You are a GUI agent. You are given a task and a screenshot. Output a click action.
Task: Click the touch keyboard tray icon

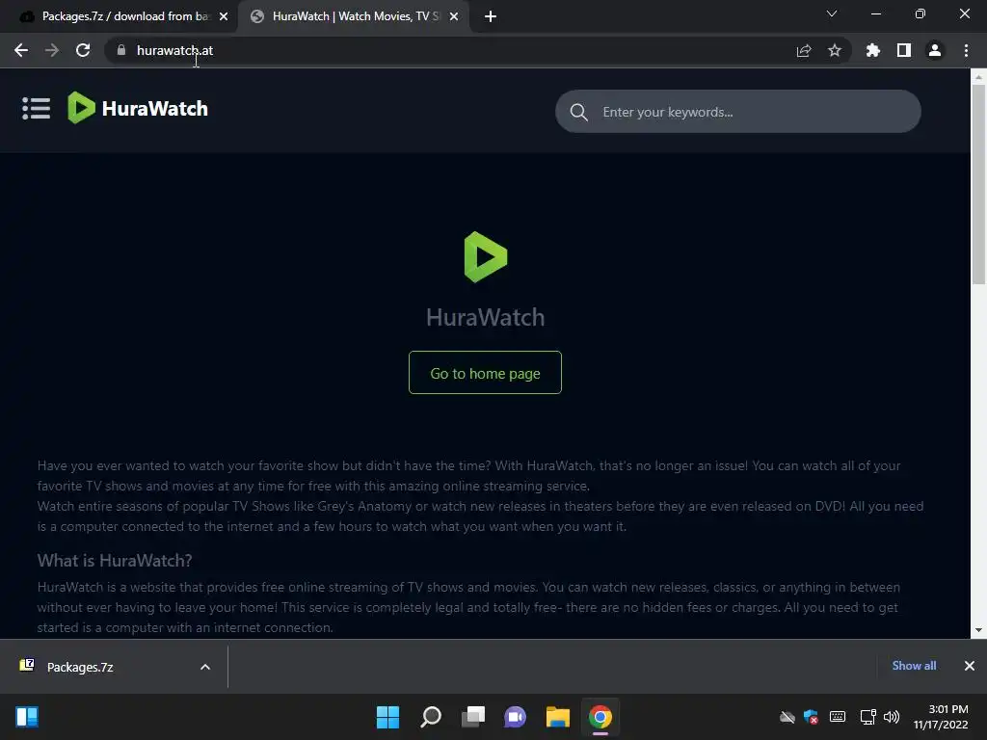838,717
